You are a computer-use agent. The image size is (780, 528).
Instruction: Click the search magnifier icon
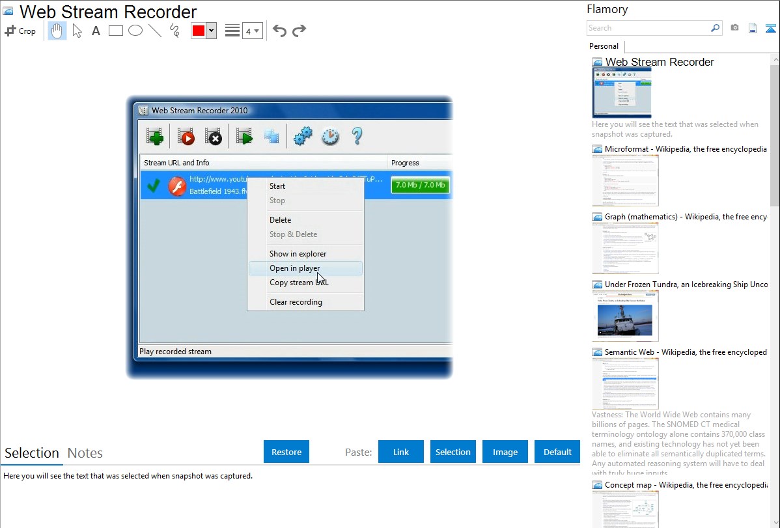pyautogui.click(x=716, y=28)
